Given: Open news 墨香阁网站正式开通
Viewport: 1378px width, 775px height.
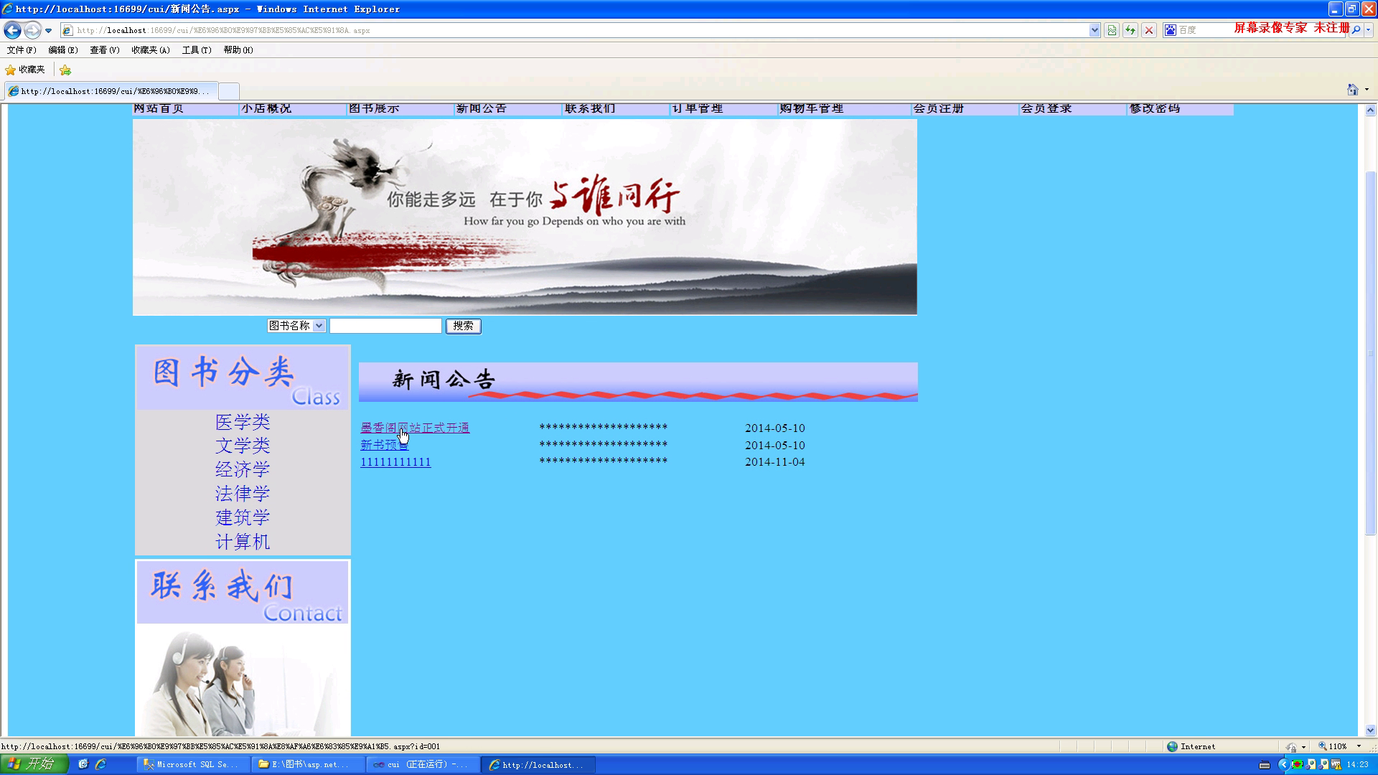Looking at the screenshot, I should (415, 428).
